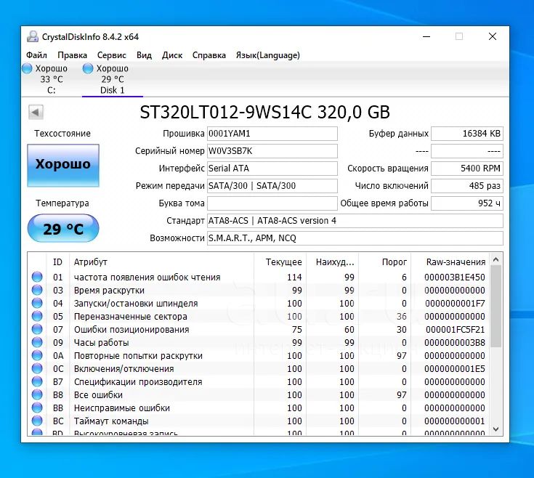Open the Правка menu

coord(72,55)
